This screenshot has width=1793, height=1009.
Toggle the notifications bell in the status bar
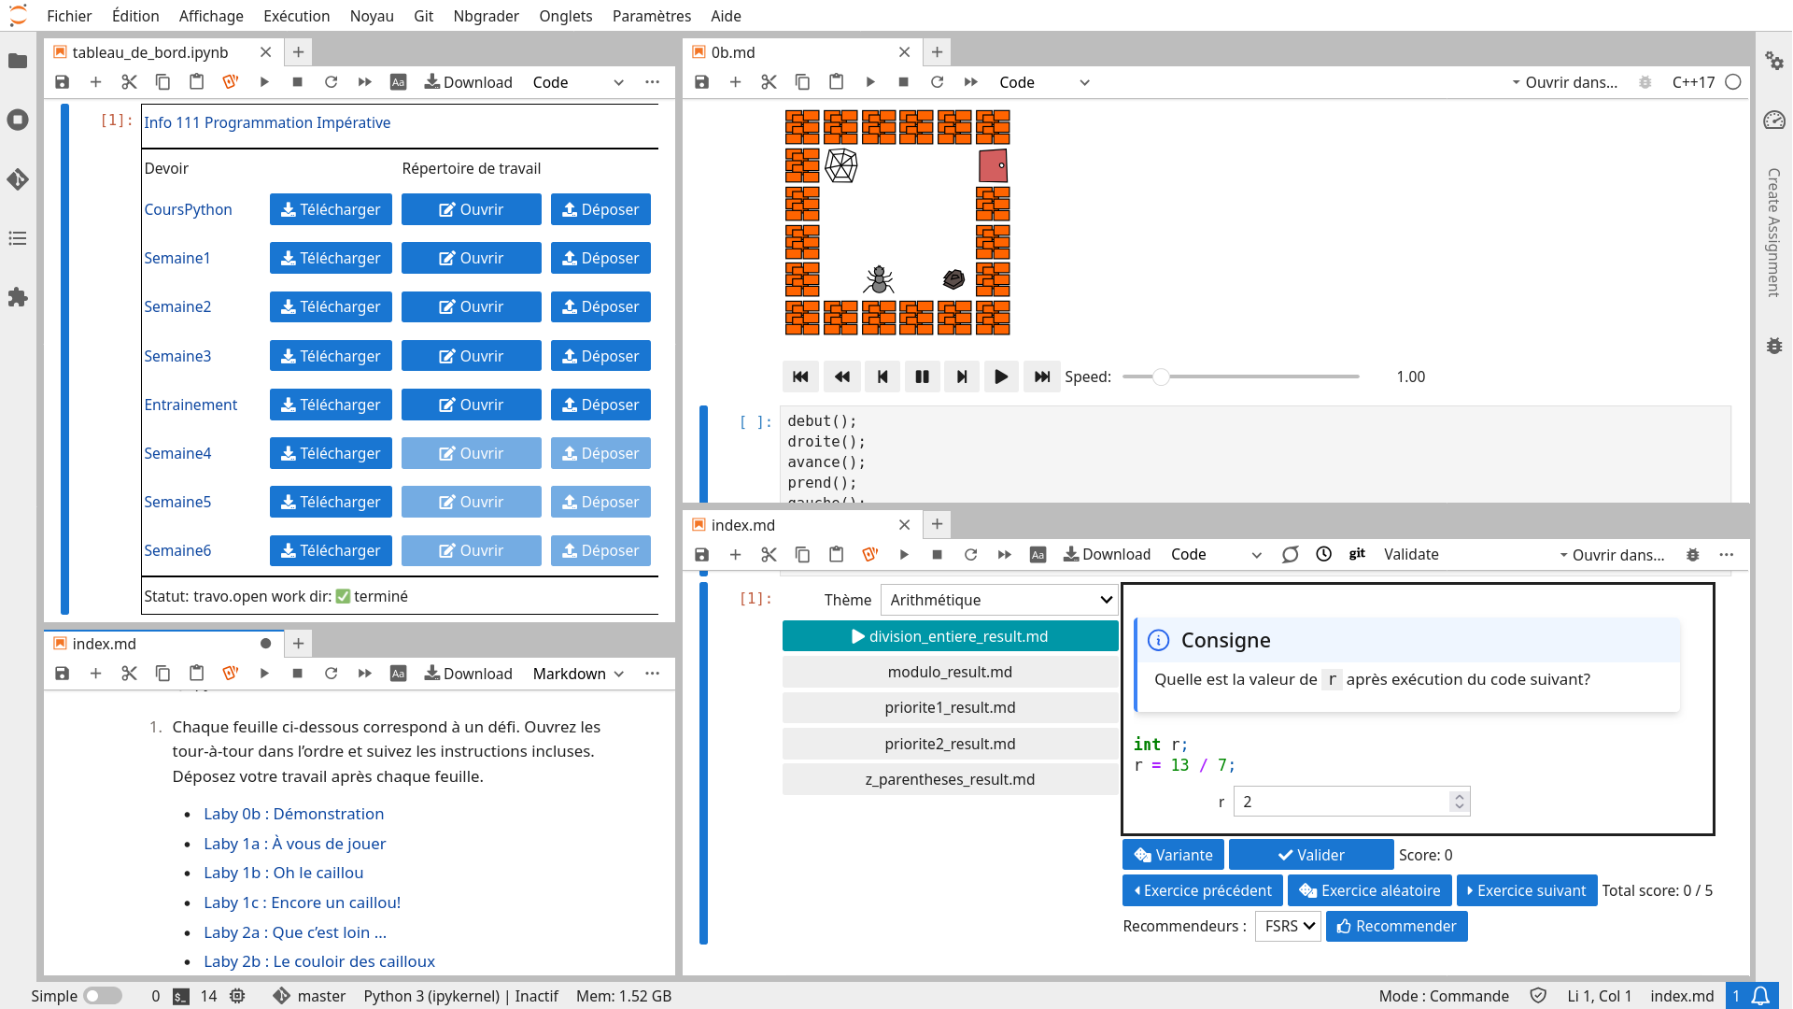[1760, 996]
